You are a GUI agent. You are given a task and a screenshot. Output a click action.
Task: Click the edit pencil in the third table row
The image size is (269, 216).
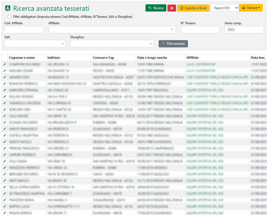[5, 77]
